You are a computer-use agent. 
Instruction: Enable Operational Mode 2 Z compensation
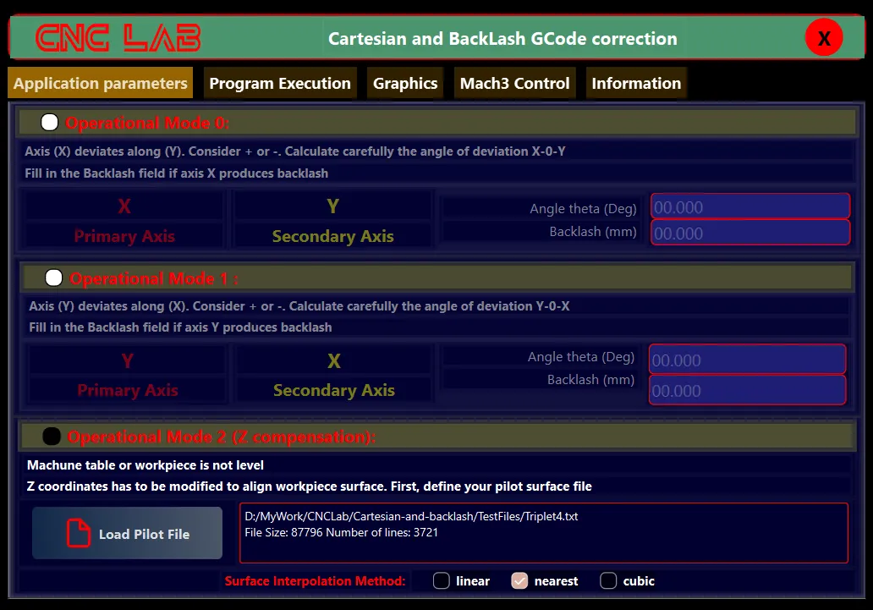(52, 437)
